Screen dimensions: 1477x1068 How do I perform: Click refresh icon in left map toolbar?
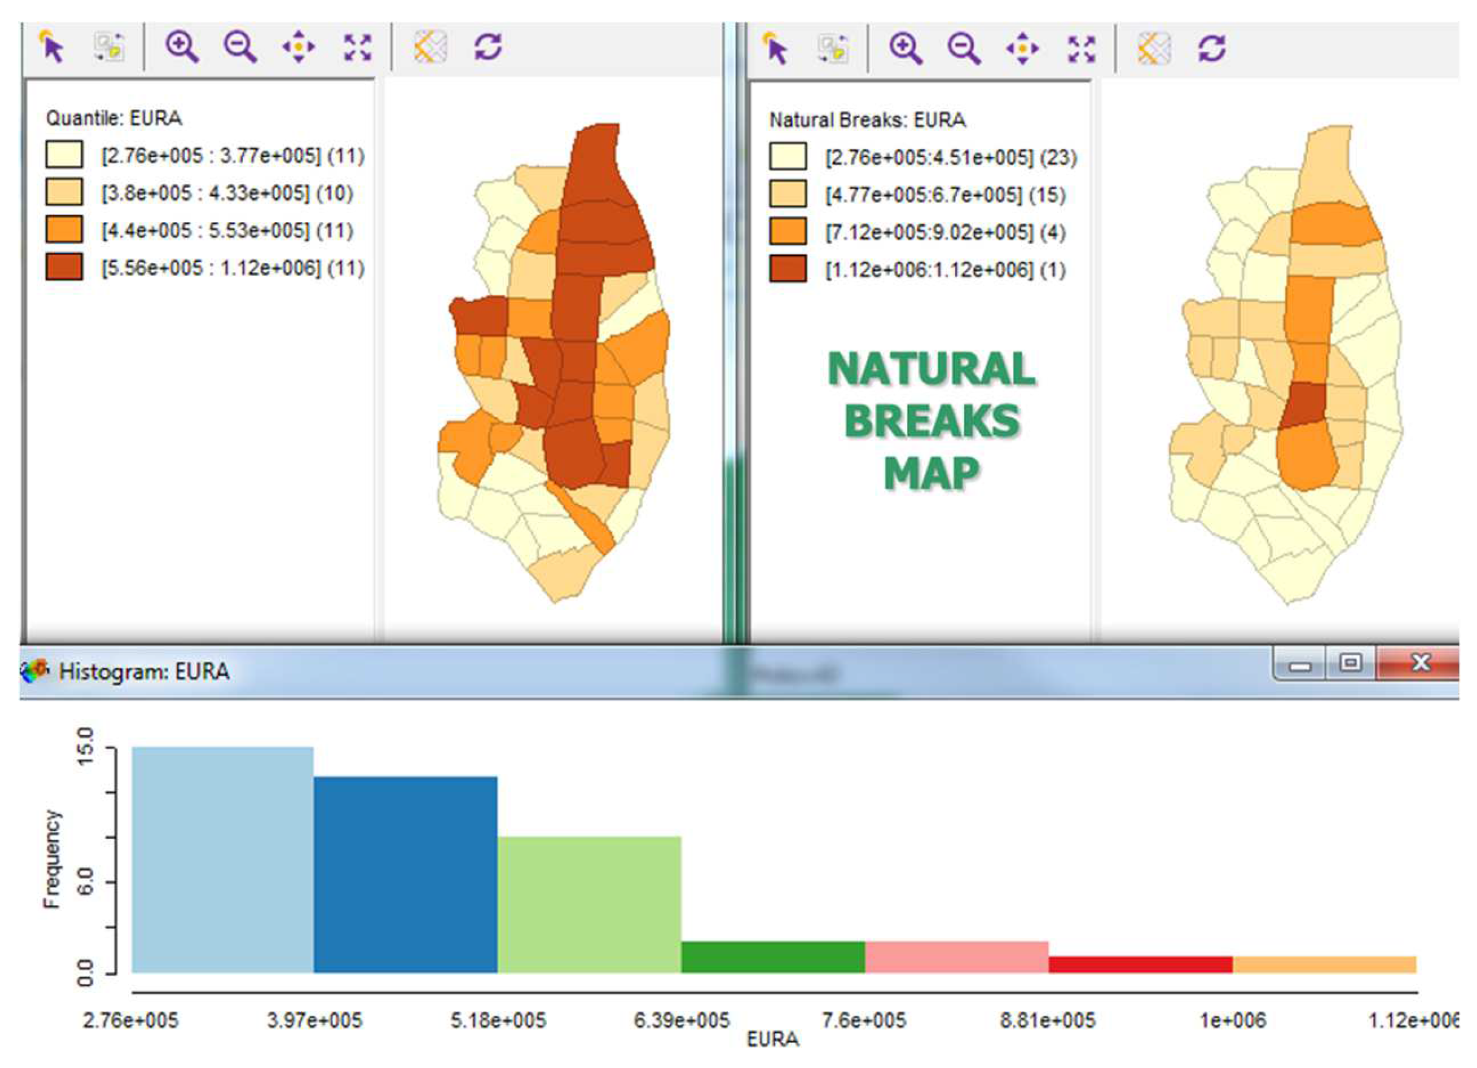click(x=488, y=47)
